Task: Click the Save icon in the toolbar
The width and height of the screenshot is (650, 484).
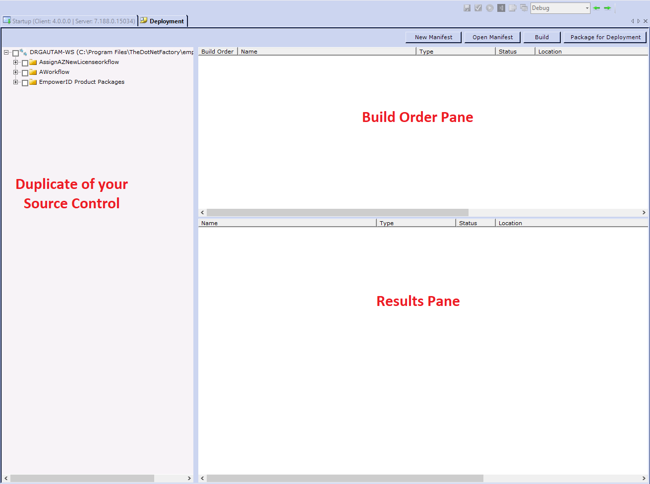Action: (x=467, y=7)
